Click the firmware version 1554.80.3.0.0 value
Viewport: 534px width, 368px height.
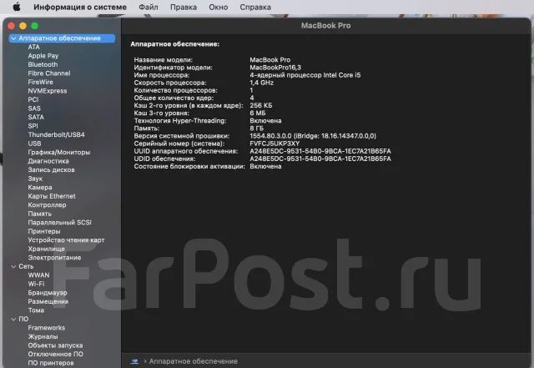pyautogui.click(x=313, y=136)
